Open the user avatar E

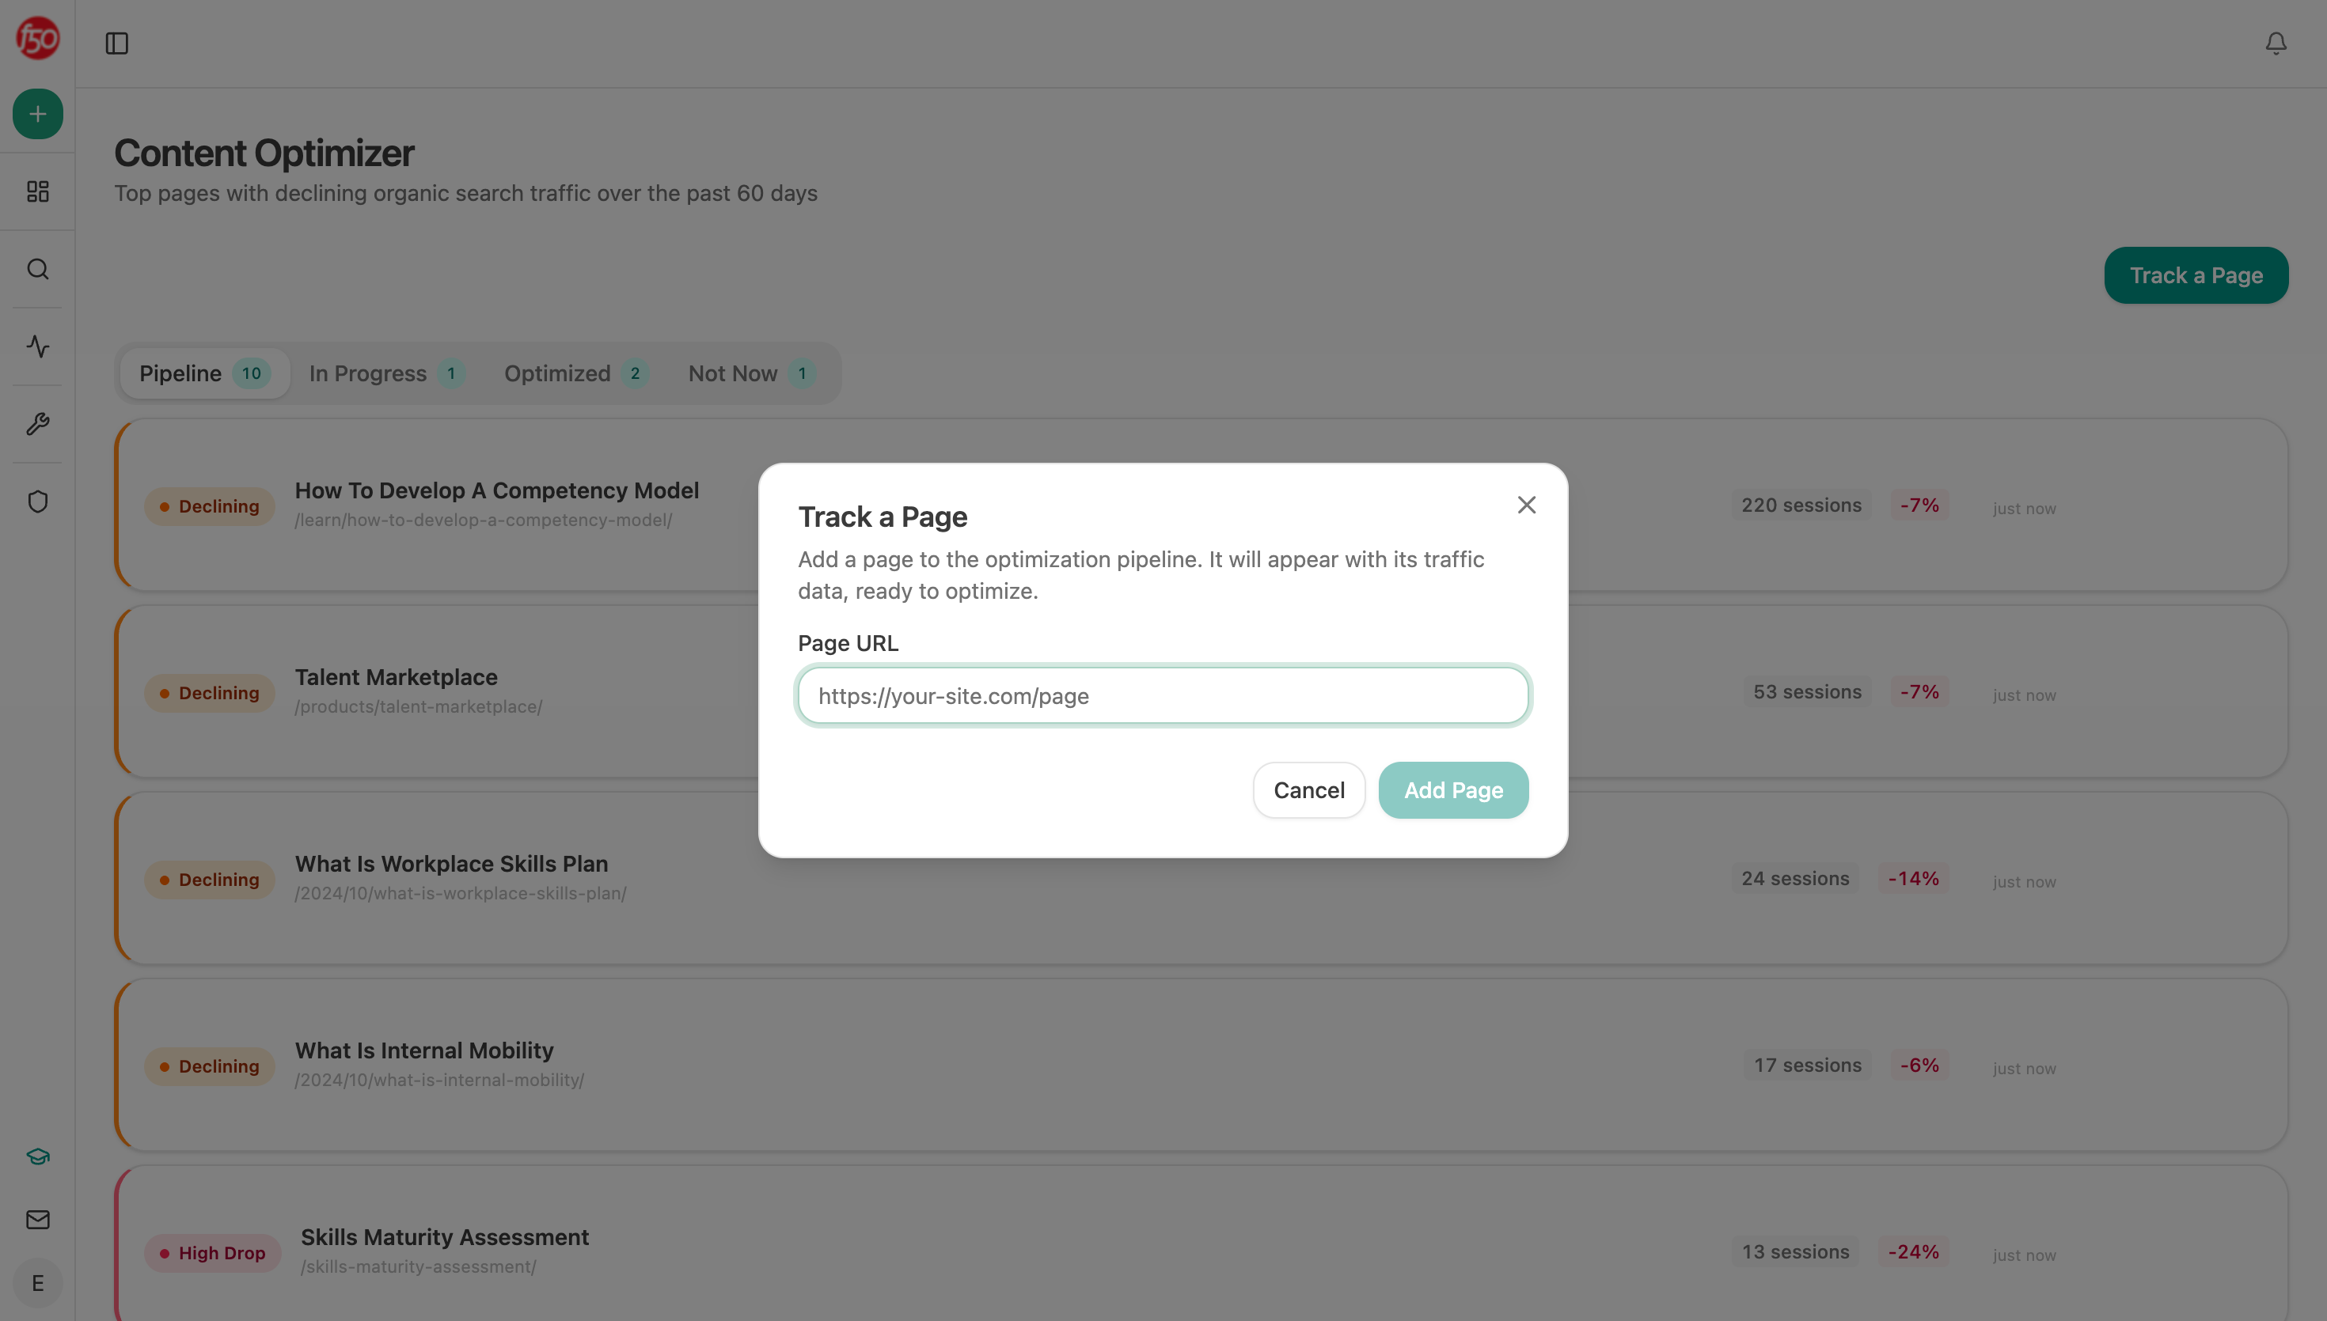[x=37, y=1284]
